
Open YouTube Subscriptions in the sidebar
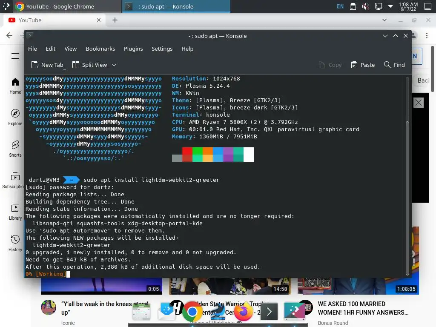[13, 181]
